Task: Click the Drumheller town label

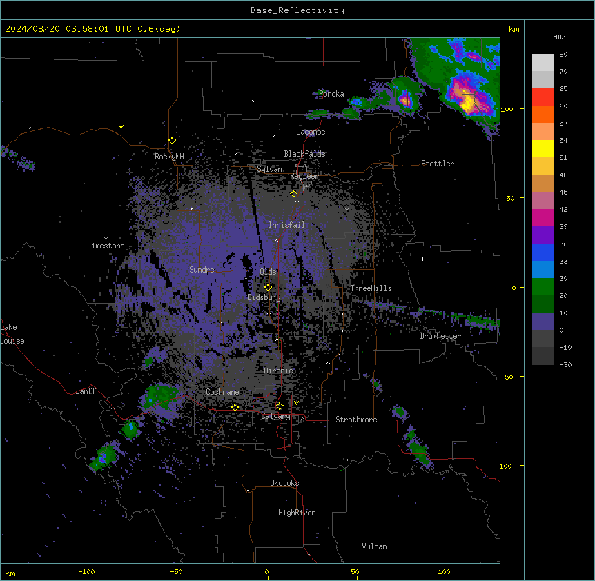Action: [440, 336]
